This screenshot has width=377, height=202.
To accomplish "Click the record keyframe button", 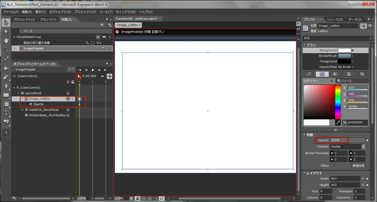I will coord(79,76).
